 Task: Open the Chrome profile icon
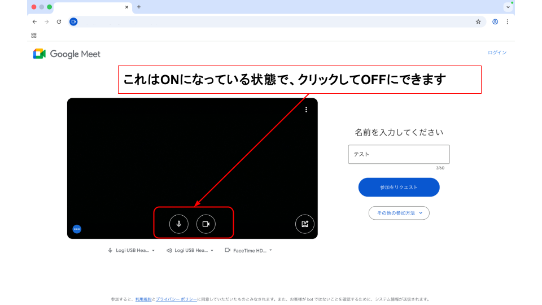[495, 21]
